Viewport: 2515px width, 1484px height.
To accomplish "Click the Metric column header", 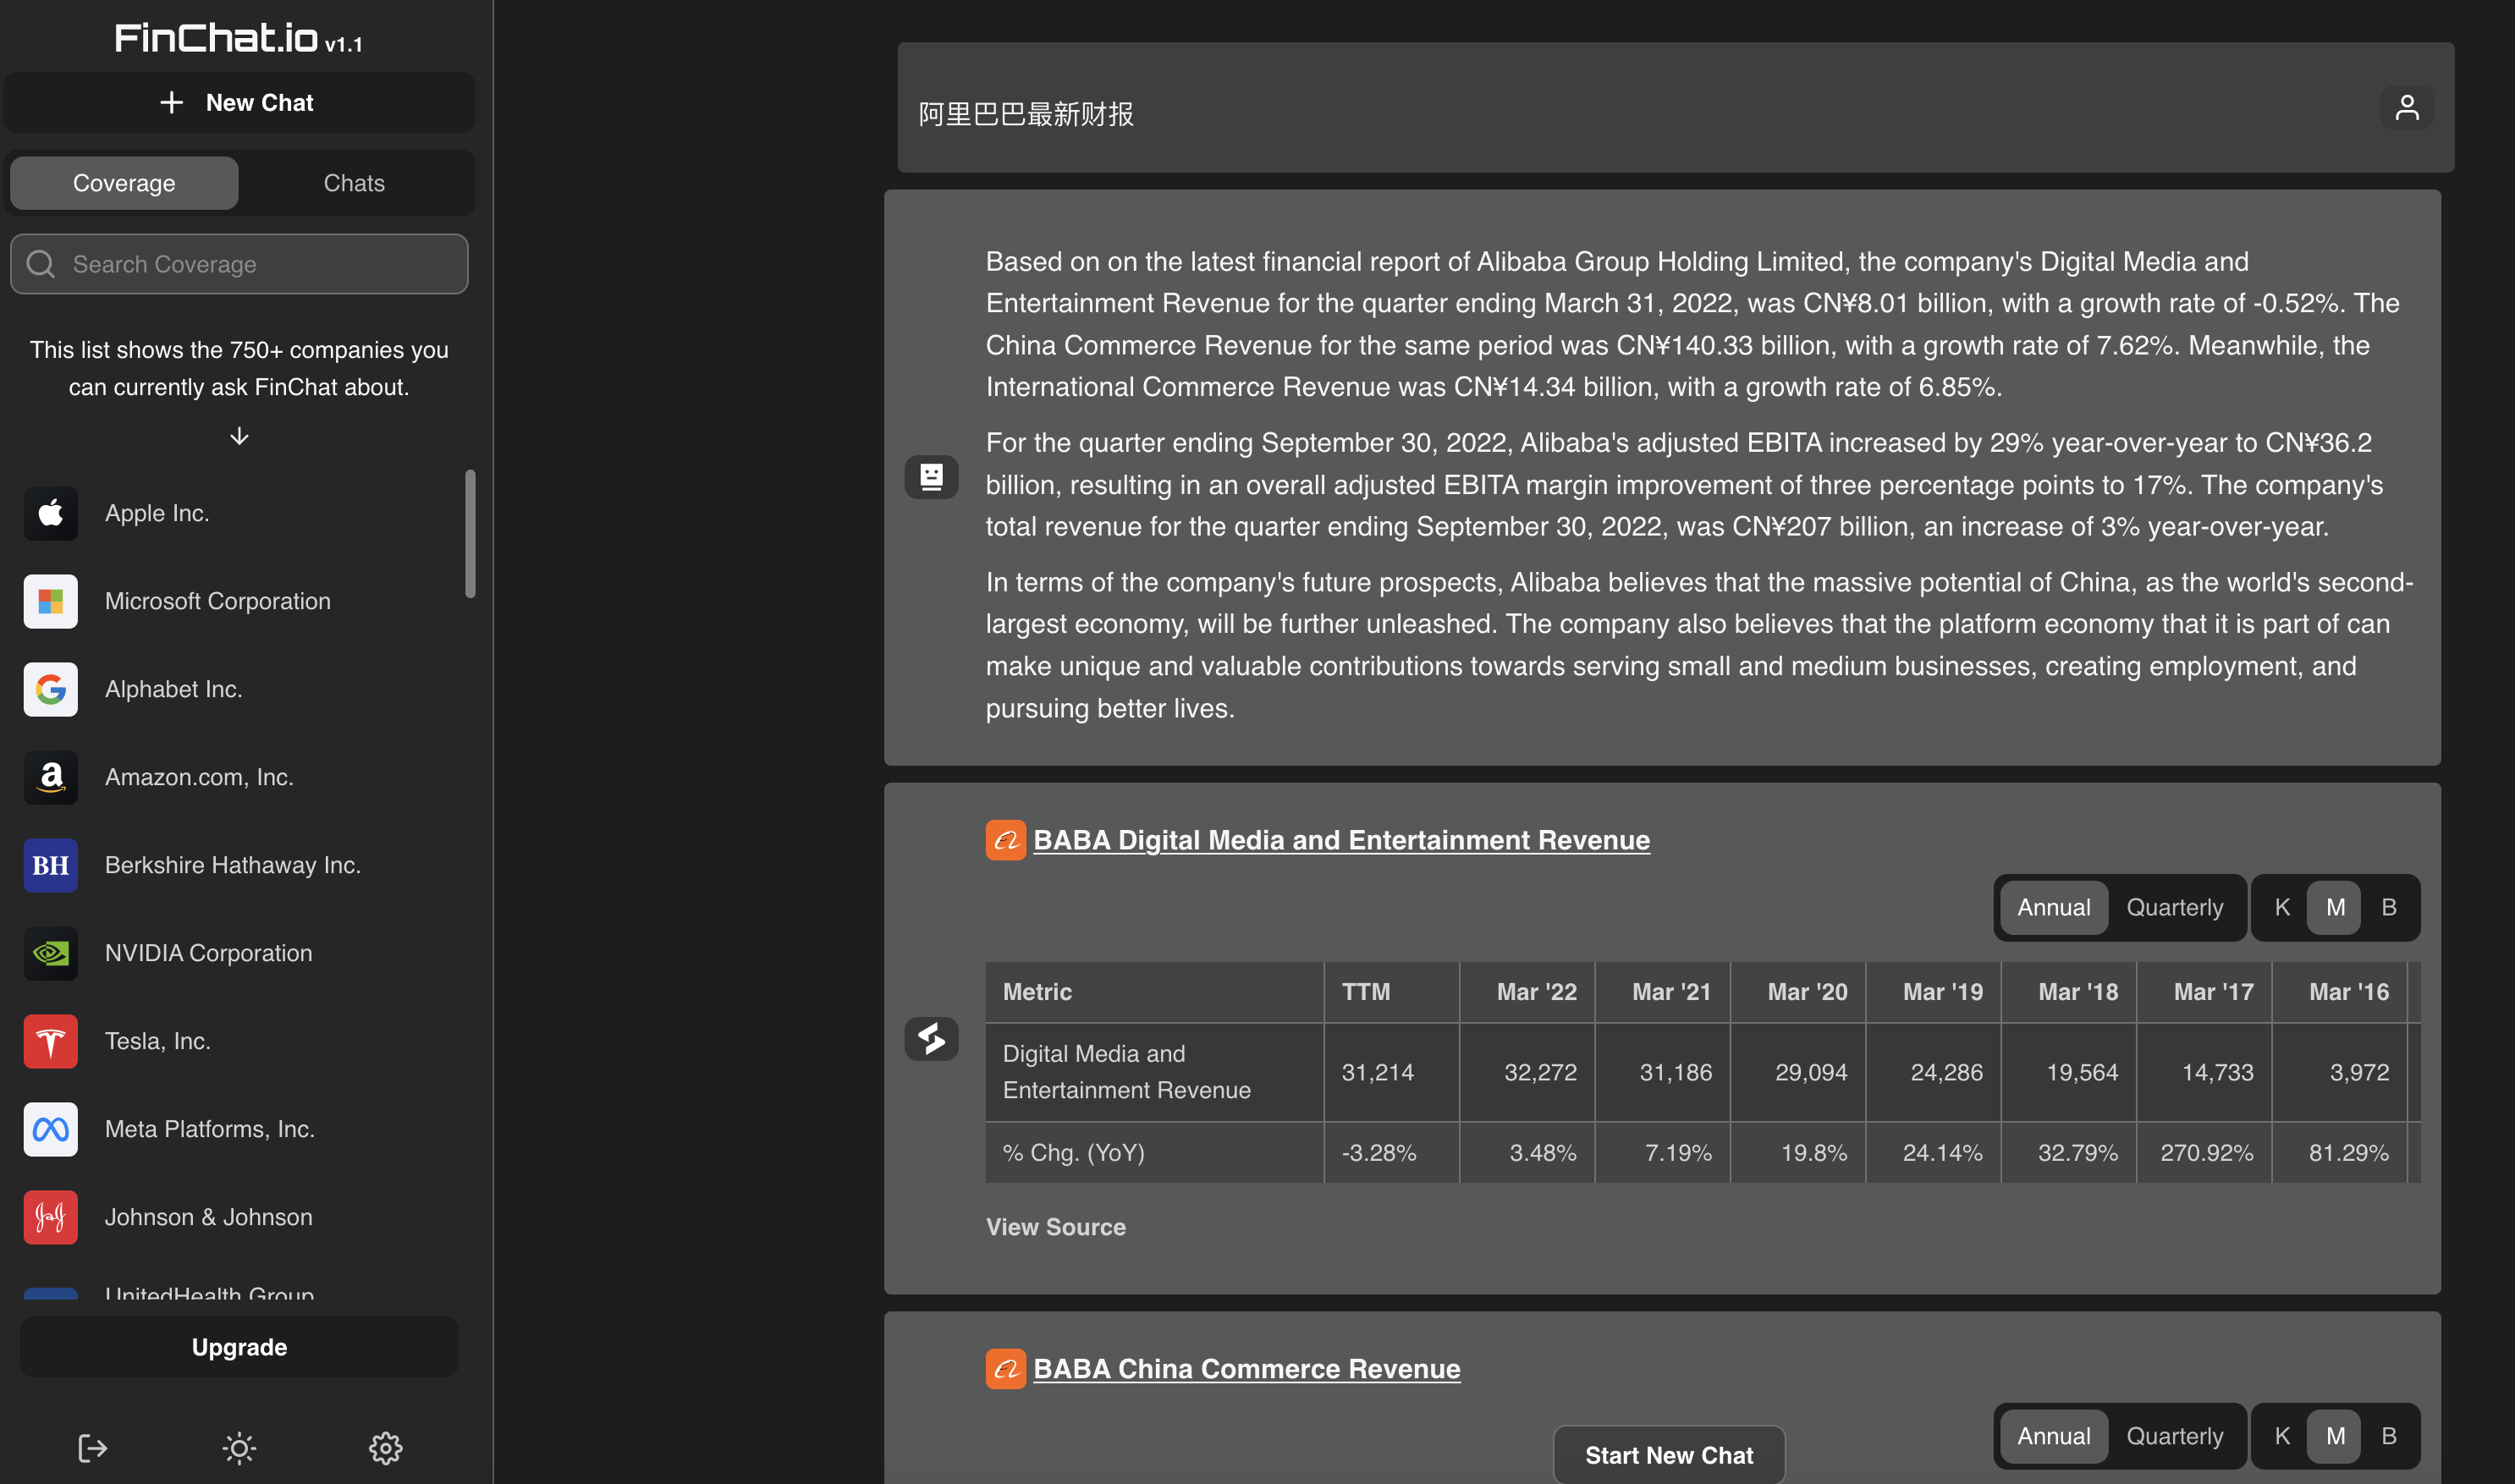I will (x=1155, y=992).
